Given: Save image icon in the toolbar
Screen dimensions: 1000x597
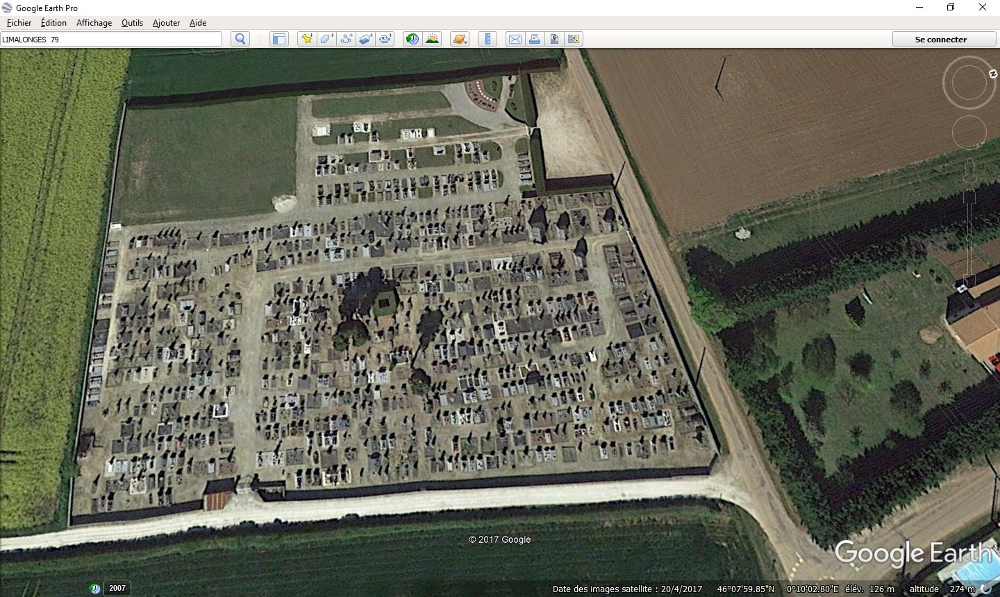Looking at the screenshot, I should pos(554,39).
